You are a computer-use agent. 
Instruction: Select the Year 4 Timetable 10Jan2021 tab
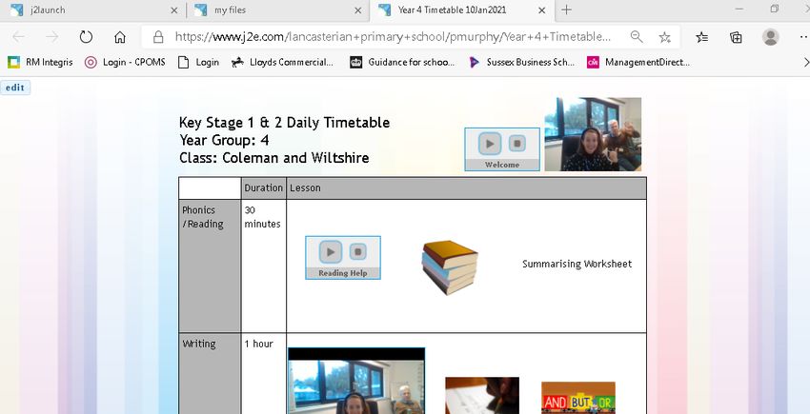click(x=462, y=10)
